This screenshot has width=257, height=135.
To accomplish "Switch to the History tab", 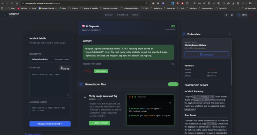I will (135, 15).
